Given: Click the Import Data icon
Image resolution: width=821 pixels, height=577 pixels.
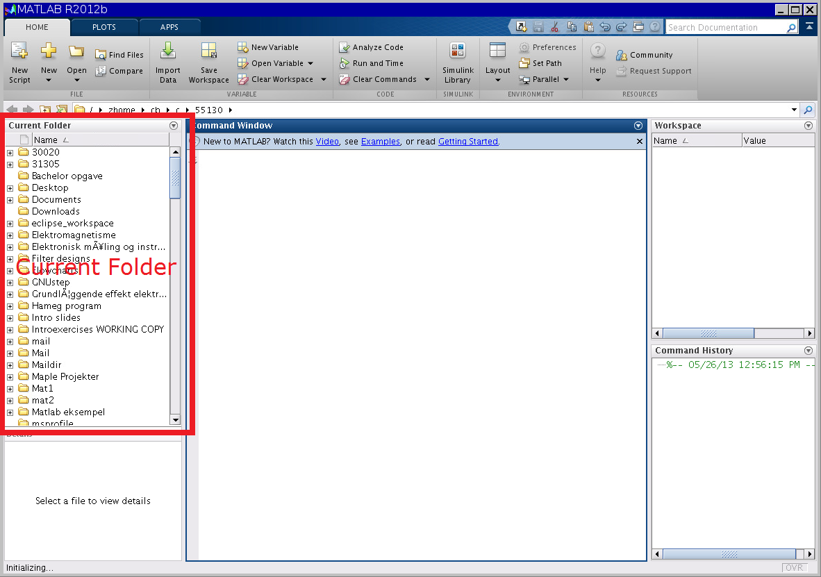Looking at the screenshot, I should [x=167, y=50].
